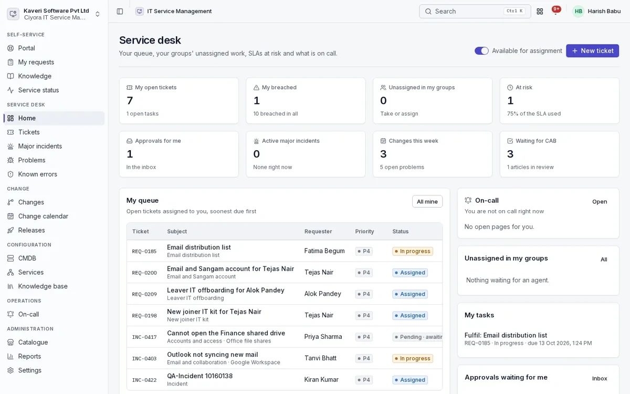Open ticket INC-0417 in the queue
Screen dimensions: 630x394
(285, 337)
